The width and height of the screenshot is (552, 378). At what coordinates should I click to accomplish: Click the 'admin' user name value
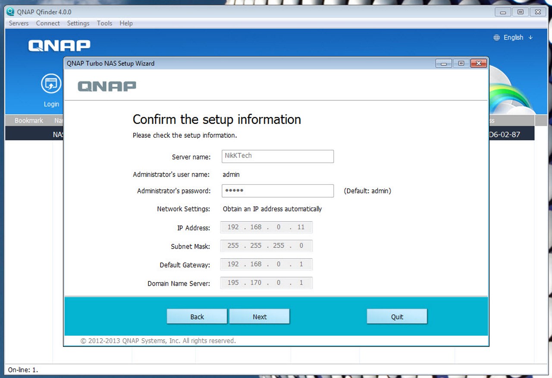point(231,174)
